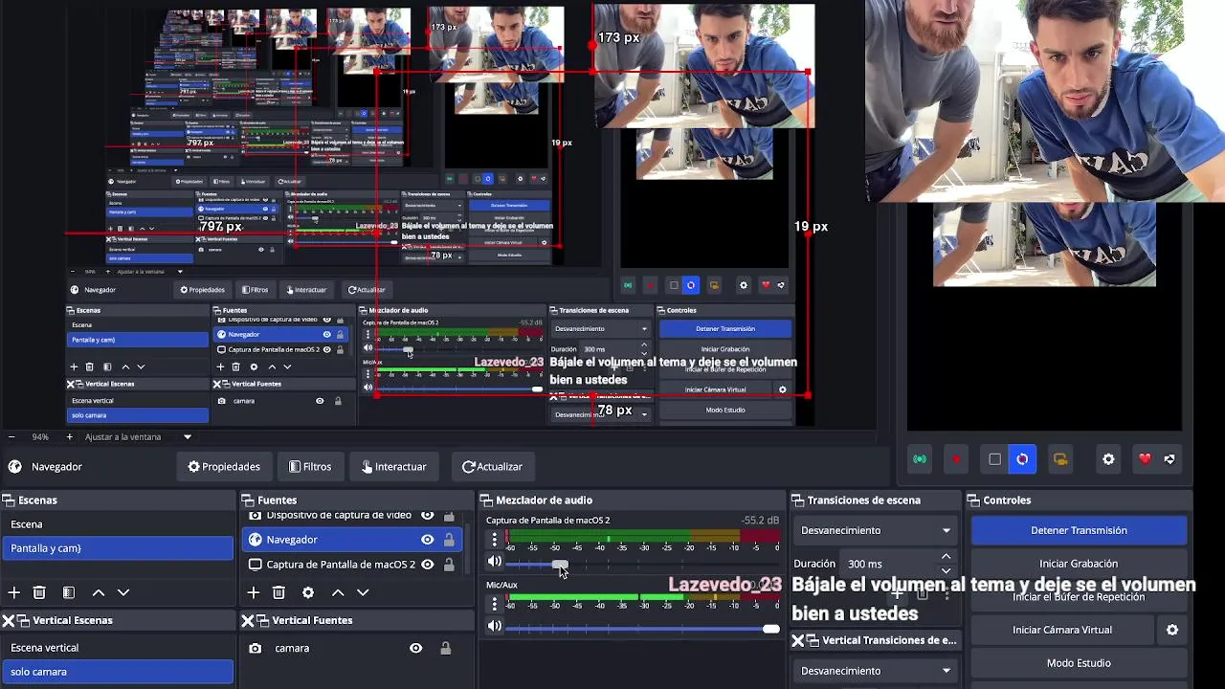Click the -55.2 dB level readout
1225x689 pixels.
click(x=760, y=521)
